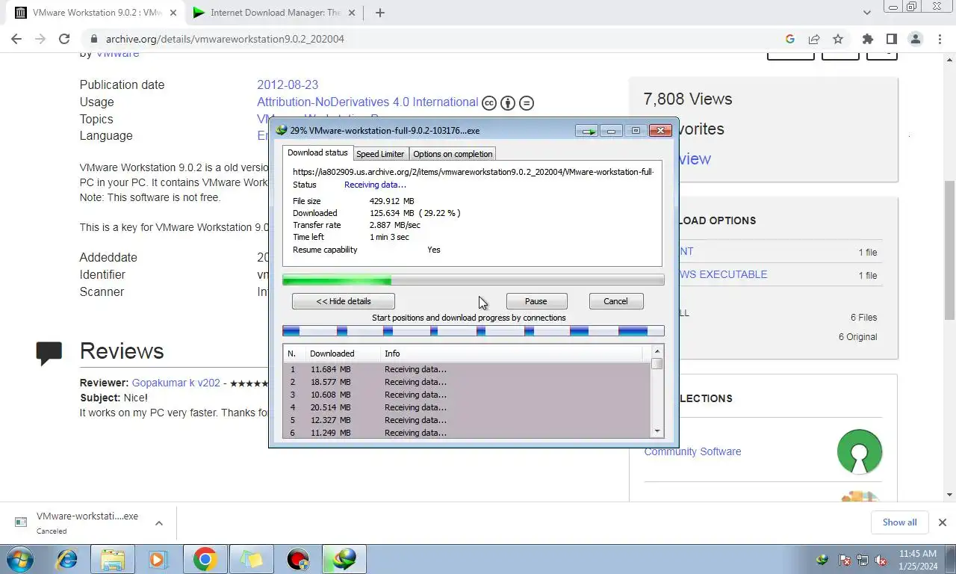Pause the VMware download

point(536,301)
